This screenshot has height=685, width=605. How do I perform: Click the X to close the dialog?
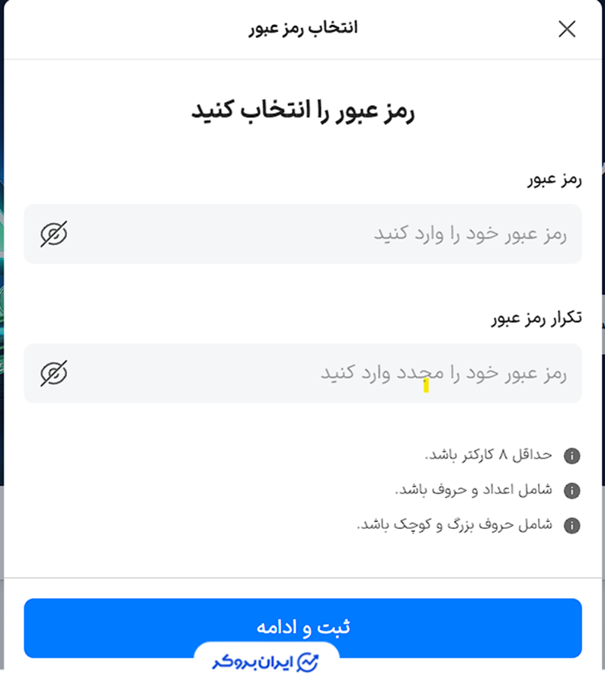(568, 28)
